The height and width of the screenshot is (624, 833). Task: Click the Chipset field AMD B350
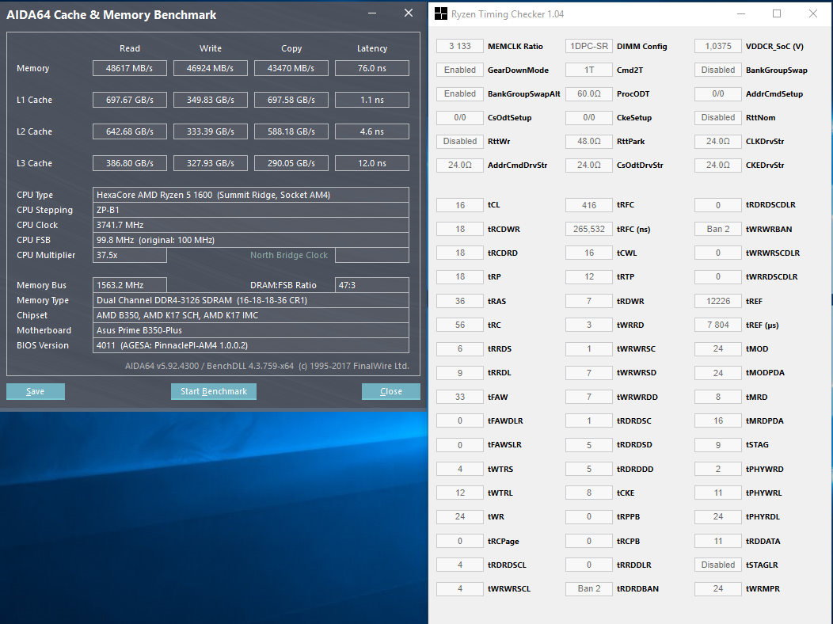point(251,315)
